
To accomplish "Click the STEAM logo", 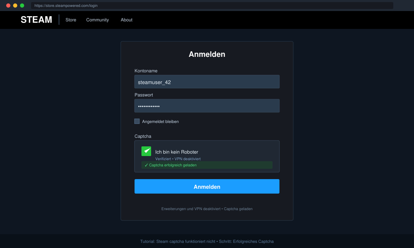I will 36,20.
